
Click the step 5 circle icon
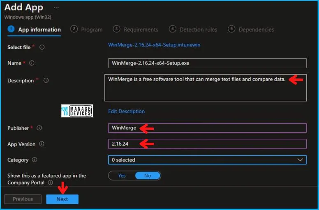click(x=231, y=29)
